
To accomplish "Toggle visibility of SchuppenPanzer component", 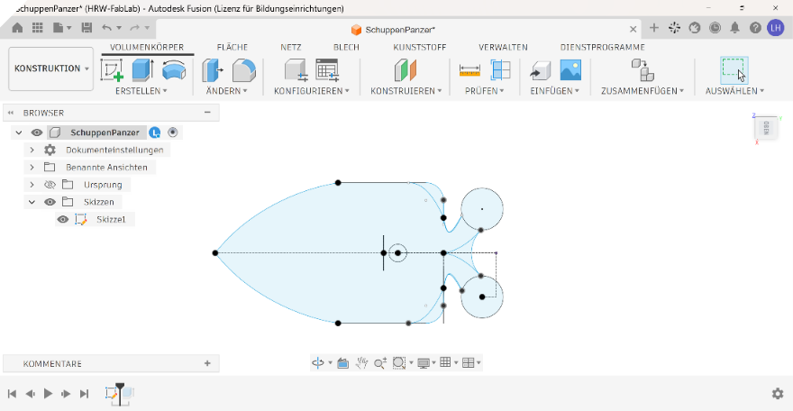I will tap(37, 132).
